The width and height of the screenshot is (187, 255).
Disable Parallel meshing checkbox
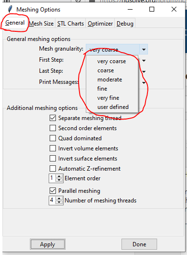(x=53, y=191)
